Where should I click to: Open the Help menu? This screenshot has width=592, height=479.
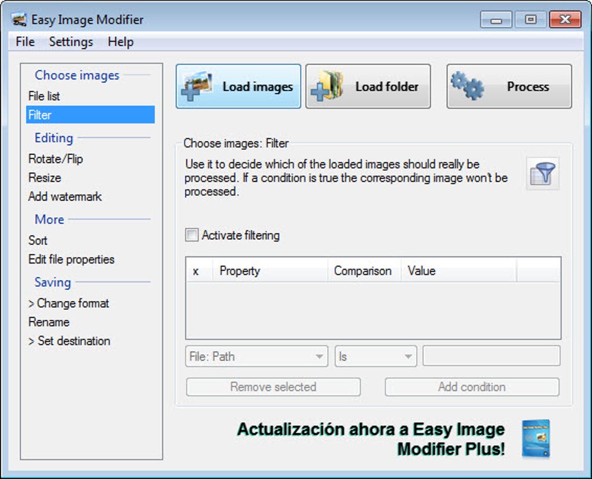[121, 42]
